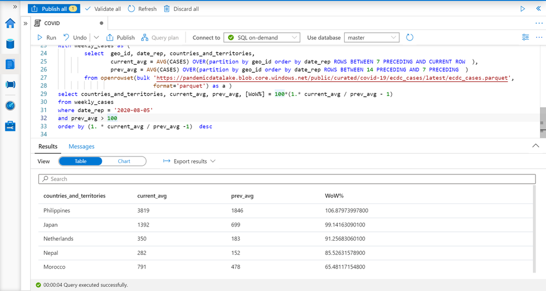Image resolution: width=546 pixels, height=291 pixels.
Task: Click the refresh database list icon
Action: click(410, 38)
